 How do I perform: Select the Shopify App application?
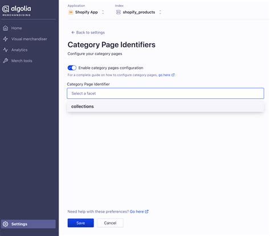click(87, 13)
